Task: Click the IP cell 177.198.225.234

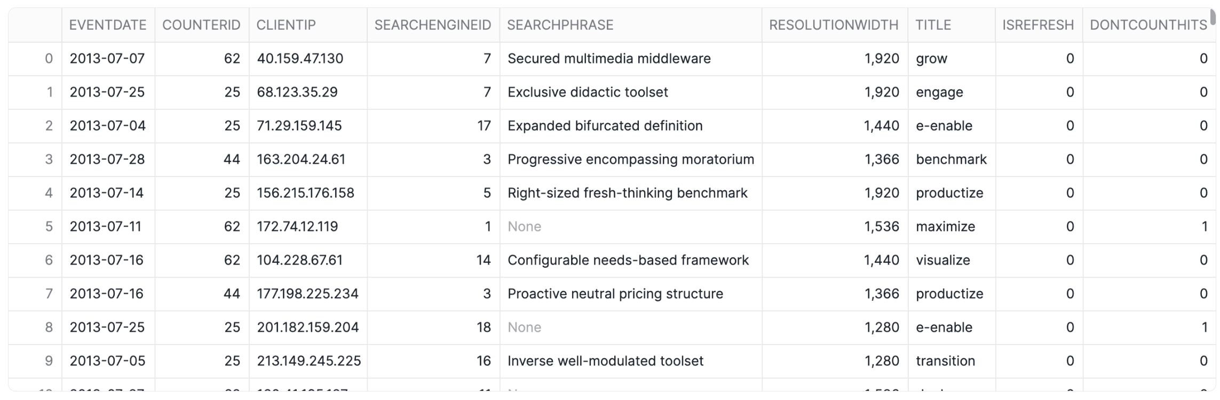Action: pyautogui.click(x=307, y=294)
